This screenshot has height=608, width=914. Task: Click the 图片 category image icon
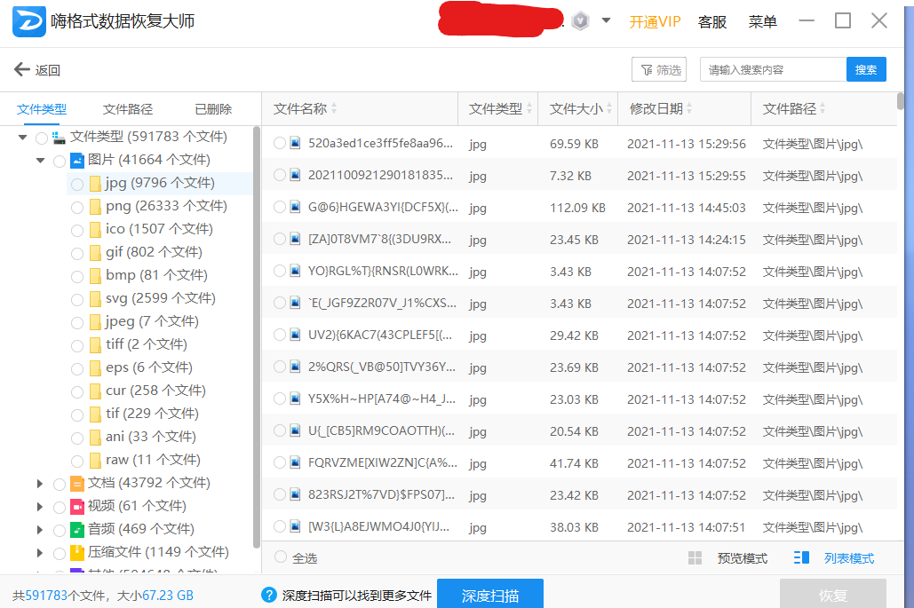77,160
